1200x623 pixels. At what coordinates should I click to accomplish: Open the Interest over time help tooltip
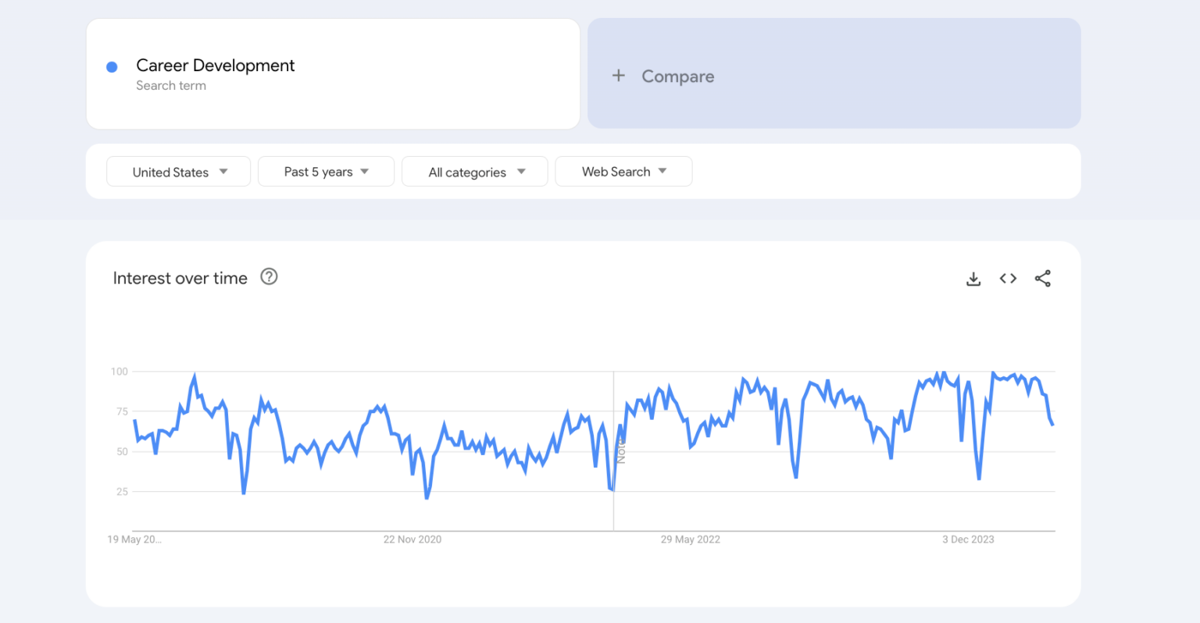(x=269, y=276)
